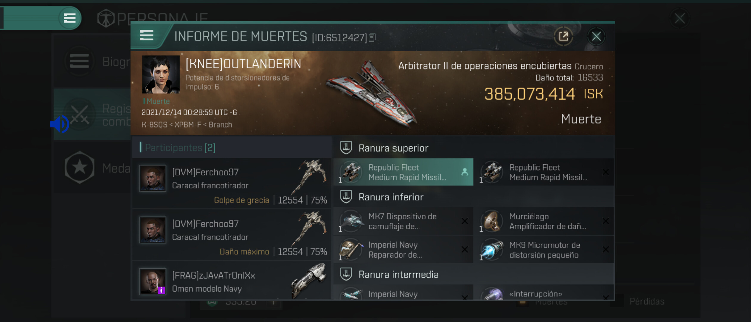Open Registro de combate sidebar tab
The width and height of the screenshot is (751, 322).
(x=92, y=114)
